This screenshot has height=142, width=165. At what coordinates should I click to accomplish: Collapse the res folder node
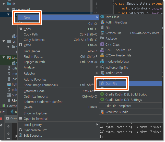coord(4,41)
